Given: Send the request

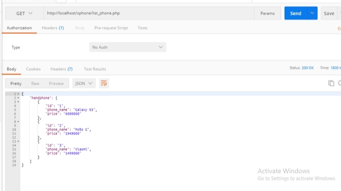Looking at the screenshot, I should coord(296,13).
